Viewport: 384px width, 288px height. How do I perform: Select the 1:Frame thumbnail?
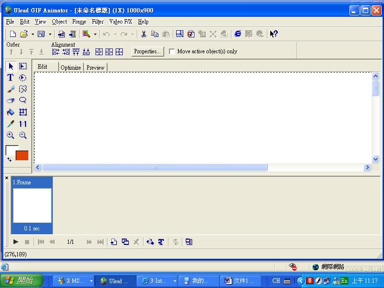coord(32,205)
